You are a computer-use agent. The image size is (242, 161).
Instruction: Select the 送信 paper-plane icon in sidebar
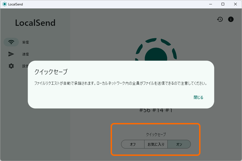coord(11,54)
